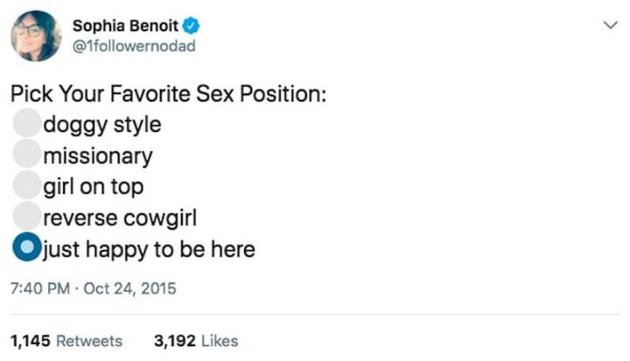Click the 'girl on top' option label
The image size is (630, 361).
point(94,187)
